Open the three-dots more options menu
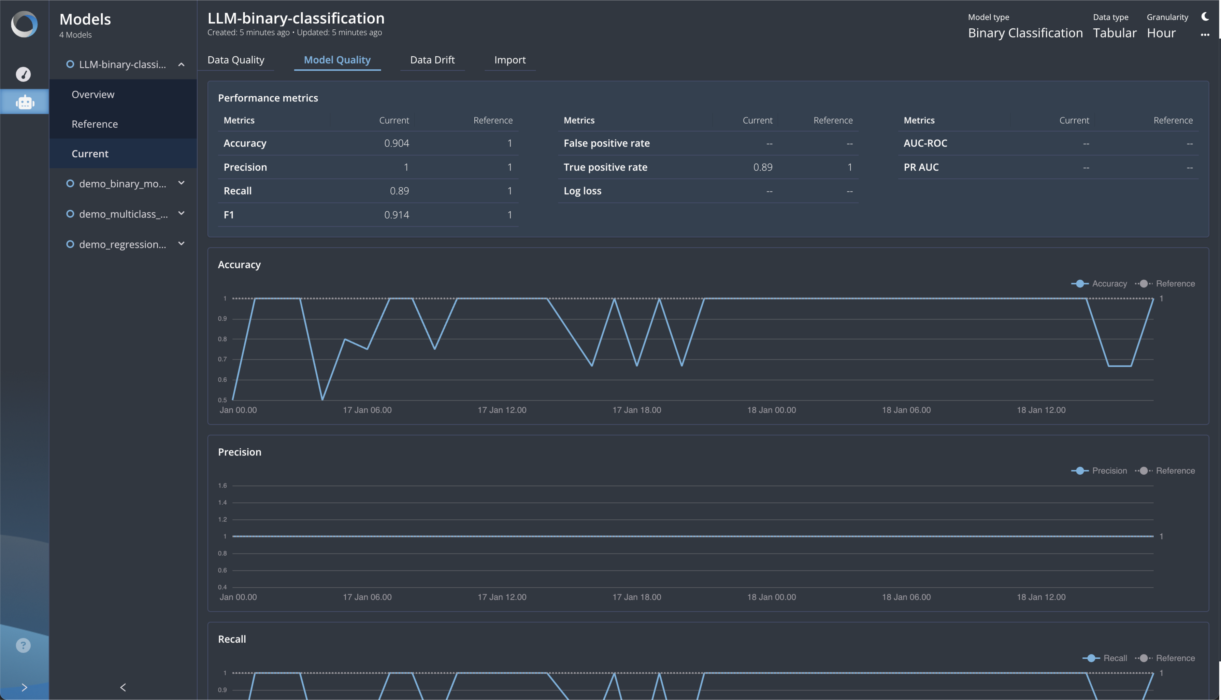Image resolution: width=1221 pixels, height=700 pixels. (x=1205, y=34)
